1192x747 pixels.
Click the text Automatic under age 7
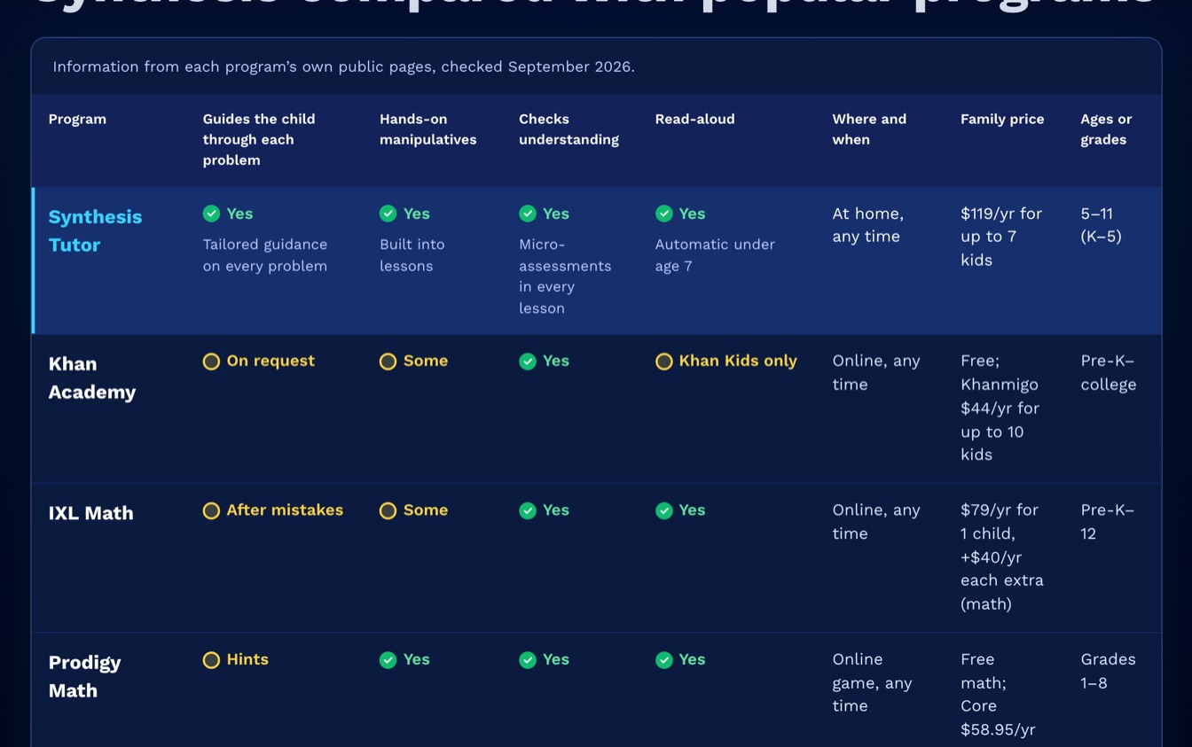(x=715, y=255)
